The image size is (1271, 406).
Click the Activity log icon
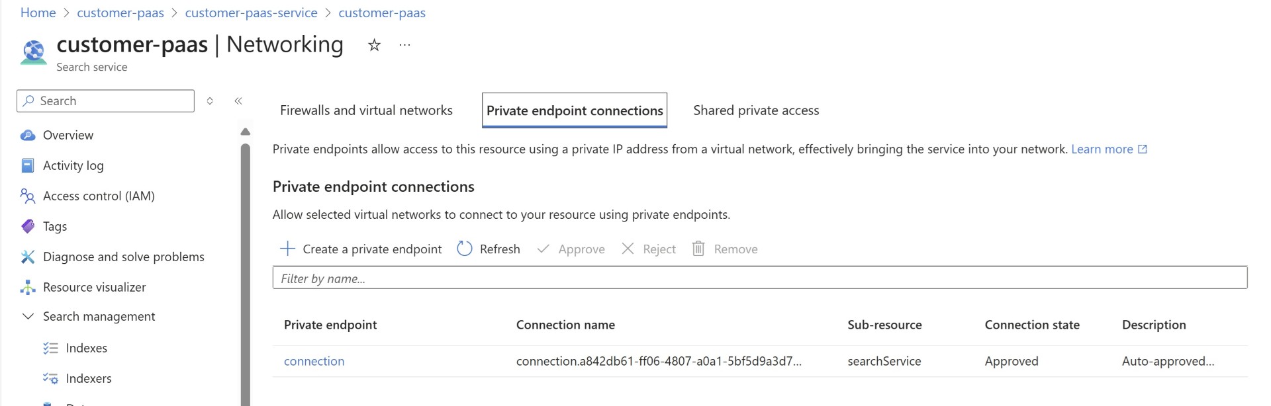[28, 165]
